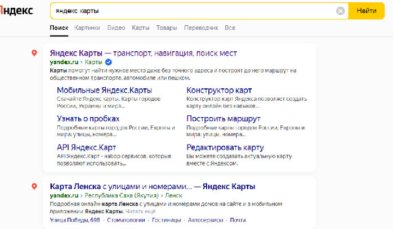Open the Улица Победы, 69В link
The image size is (393, 229).
point(75,220)
